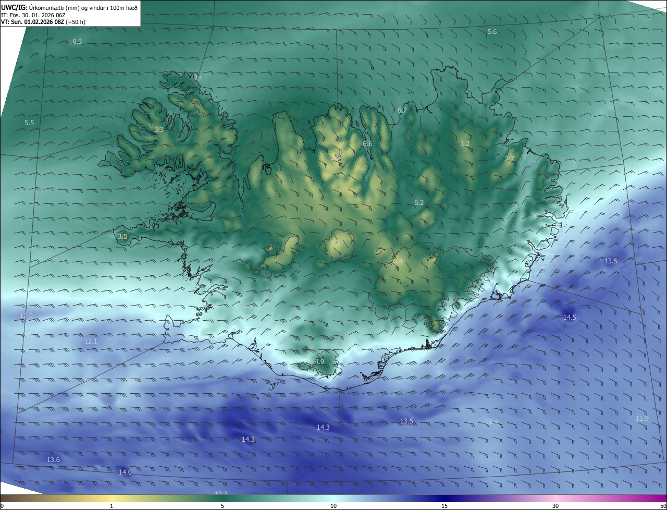Click the 2.7 value label on the map
Image resolution: width=667 pixels, height=510 pixels.
510,159
